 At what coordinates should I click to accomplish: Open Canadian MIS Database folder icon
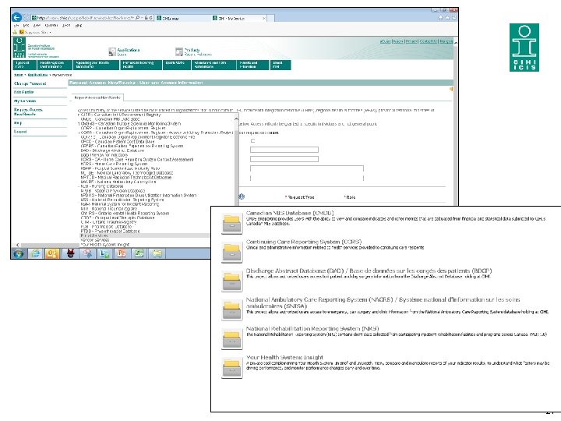[232, 224]
